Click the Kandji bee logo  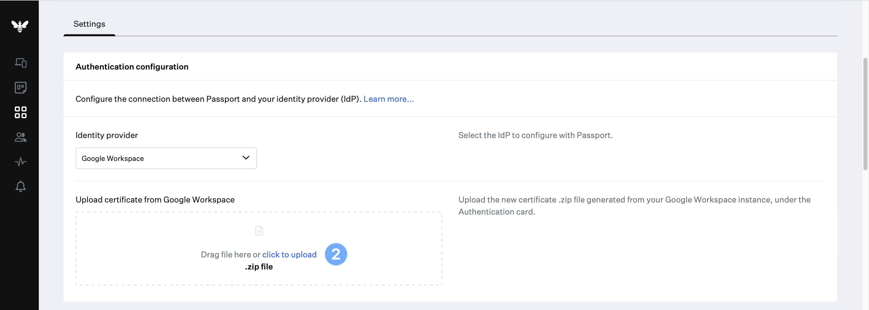coord(20,26)
